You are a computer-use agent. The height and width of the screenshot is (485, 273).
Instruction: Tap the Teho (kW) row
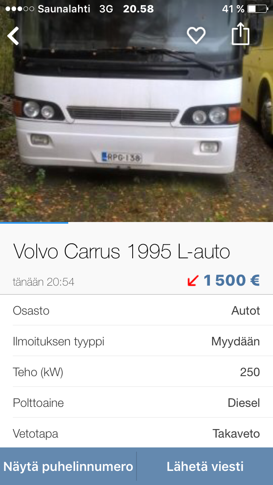(136, 372)
